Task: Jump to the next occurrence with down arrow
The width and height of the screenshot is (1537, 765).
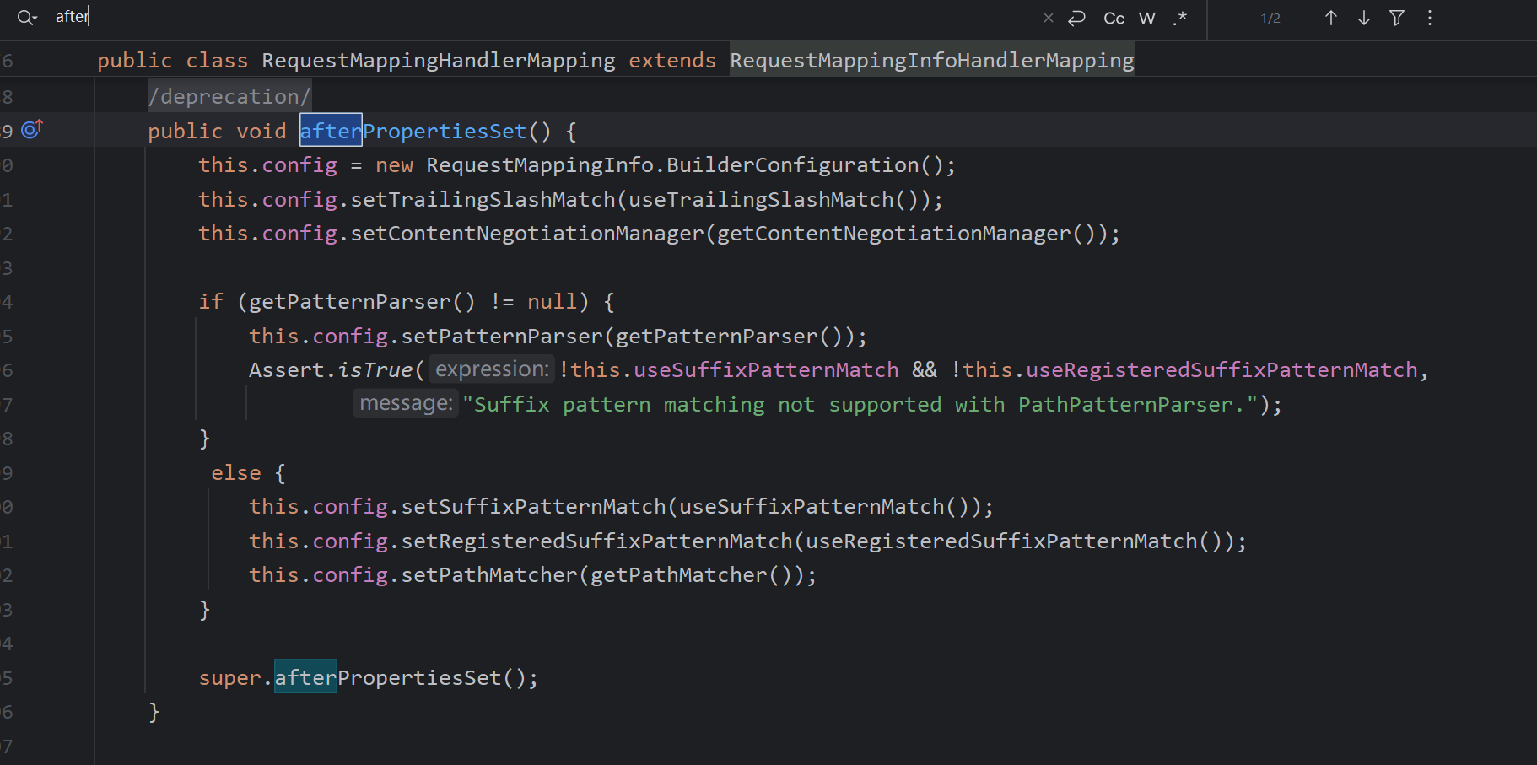Action: pyautogui.click(x=1363, y=18)
